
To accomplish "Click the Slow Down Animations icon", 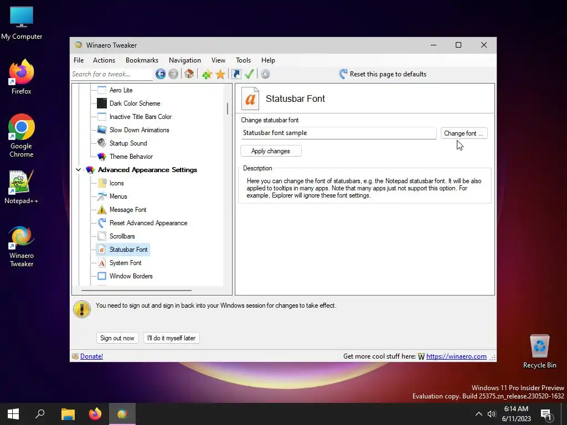I will point(102,129).
